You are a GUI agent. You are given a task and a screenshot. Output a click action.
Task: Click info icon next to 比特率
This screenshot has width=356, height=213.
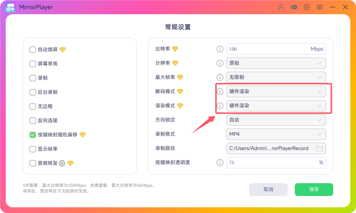pos(220,49)
